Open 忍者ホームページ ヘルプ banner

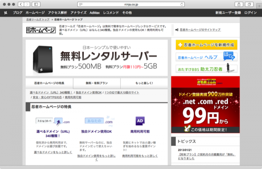pyautogui.click(x=206, y=57)
